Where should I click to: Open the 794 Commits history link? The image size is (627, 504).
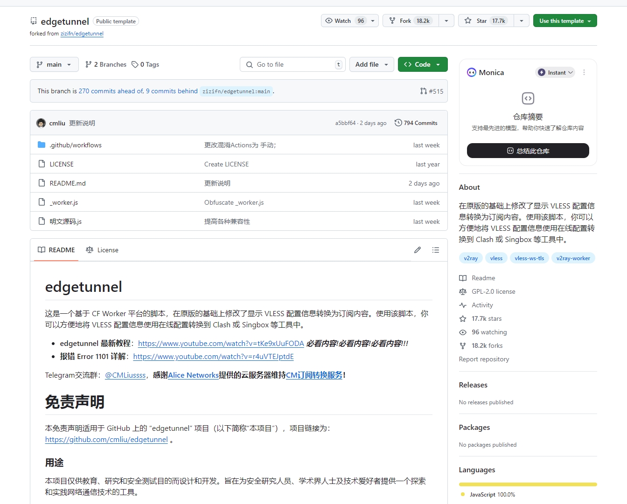coord(416,123)
